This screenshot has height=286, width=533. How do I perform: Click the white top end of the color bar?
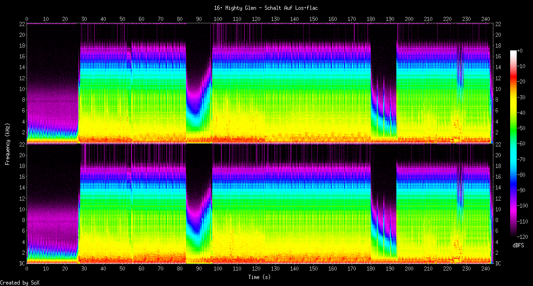[x=513, y=52]
